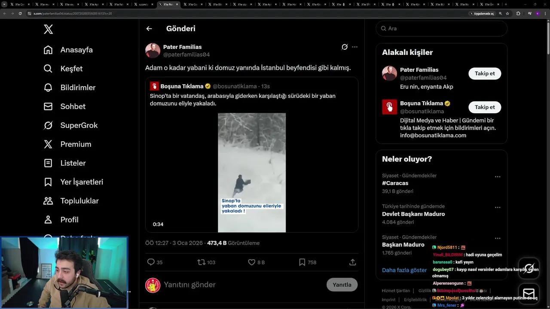Click site info icon left of URL
Image resolution: width=550 pixels, height=309 pixels.
tap(30, 13)
